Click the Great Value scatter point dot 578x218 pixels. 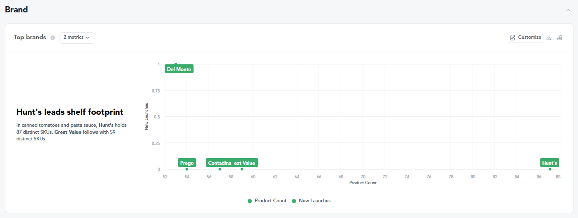(x=242, y=169)
